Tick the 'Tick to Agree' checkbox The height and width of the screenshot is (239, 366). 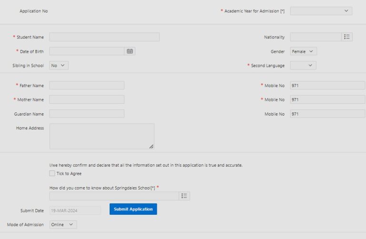52,174
